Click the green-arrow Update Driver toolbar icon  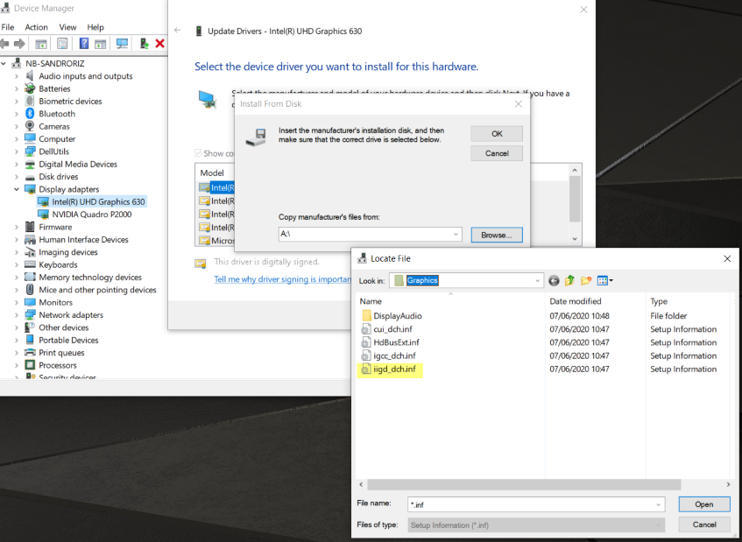click(145, 44)
